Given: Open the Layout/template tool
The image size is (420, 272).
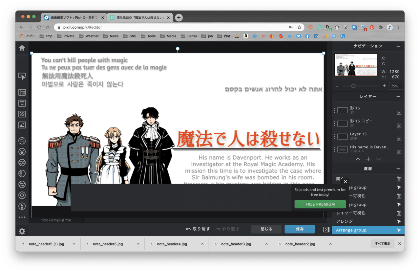Looking at the screenshot, I should (x=22, y=93).
